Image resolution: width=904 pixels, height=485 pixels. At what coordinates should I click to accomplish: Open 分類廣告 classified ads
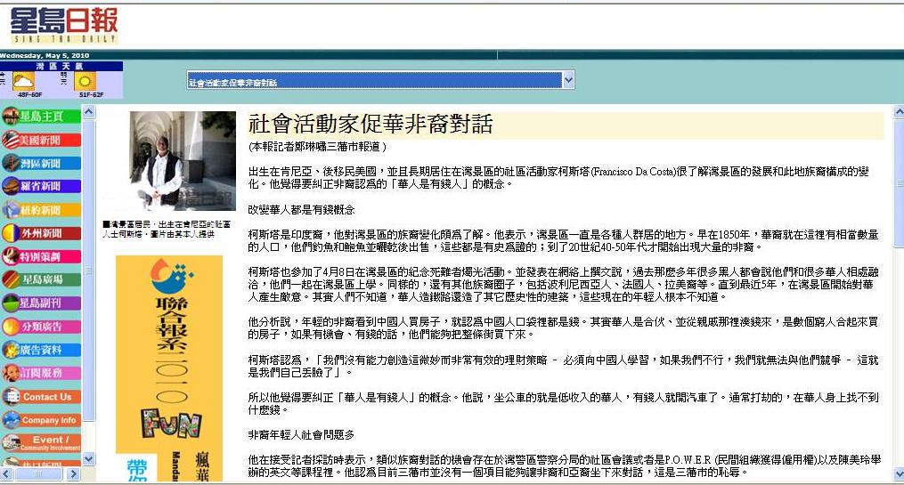click(x=41, y=327)
